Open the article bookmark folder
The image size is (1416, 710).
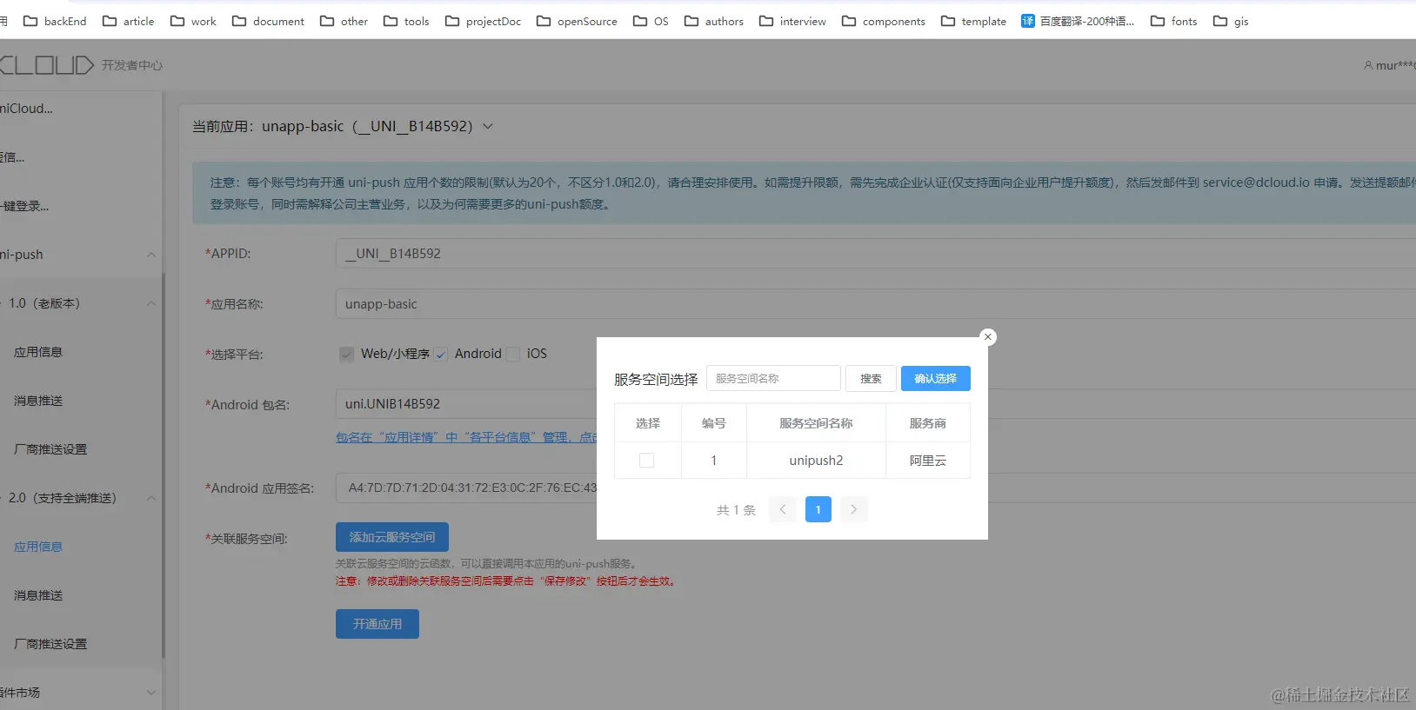click(x=129, y=21)
